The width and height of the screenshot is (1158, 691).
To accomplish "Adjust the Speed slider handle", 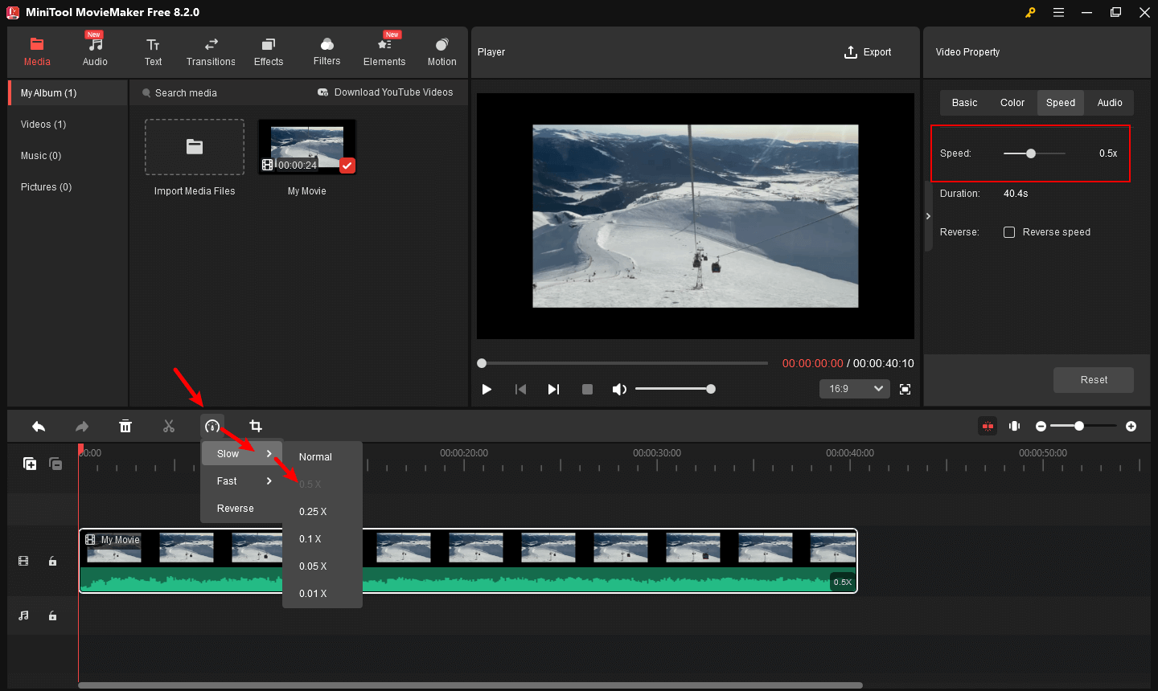I will pos(1031,153).
